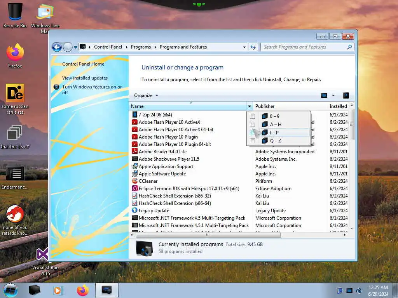Image resolution: width=398 pixels, height=298 pixels.
Task: Click the help icon in the toolbar
Action: coord(346,95)
